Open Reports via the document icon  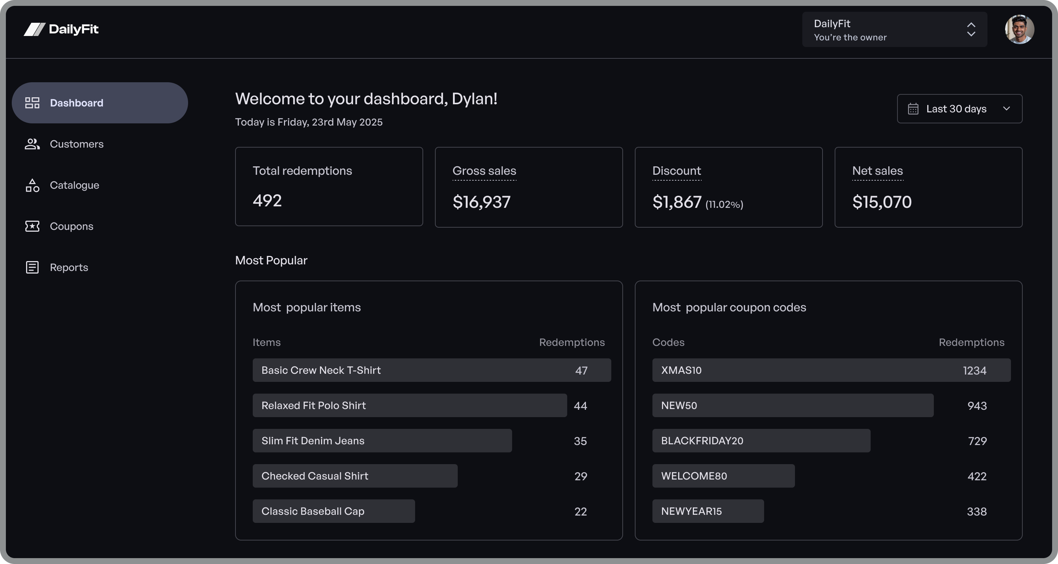click(32, 267)
